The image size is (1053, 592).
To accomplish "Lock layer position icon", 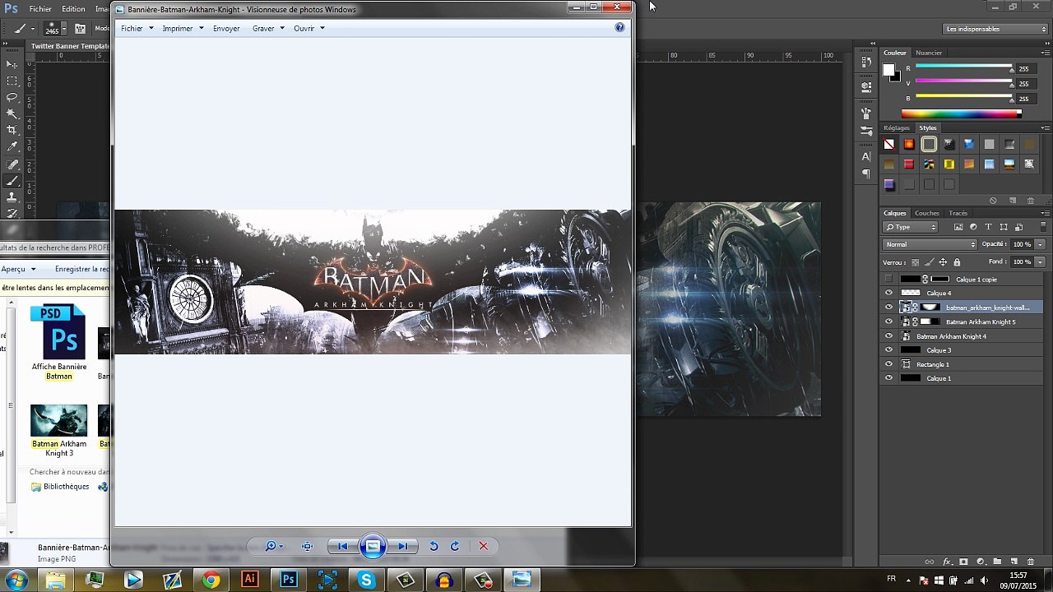I will tap(943, 262).
